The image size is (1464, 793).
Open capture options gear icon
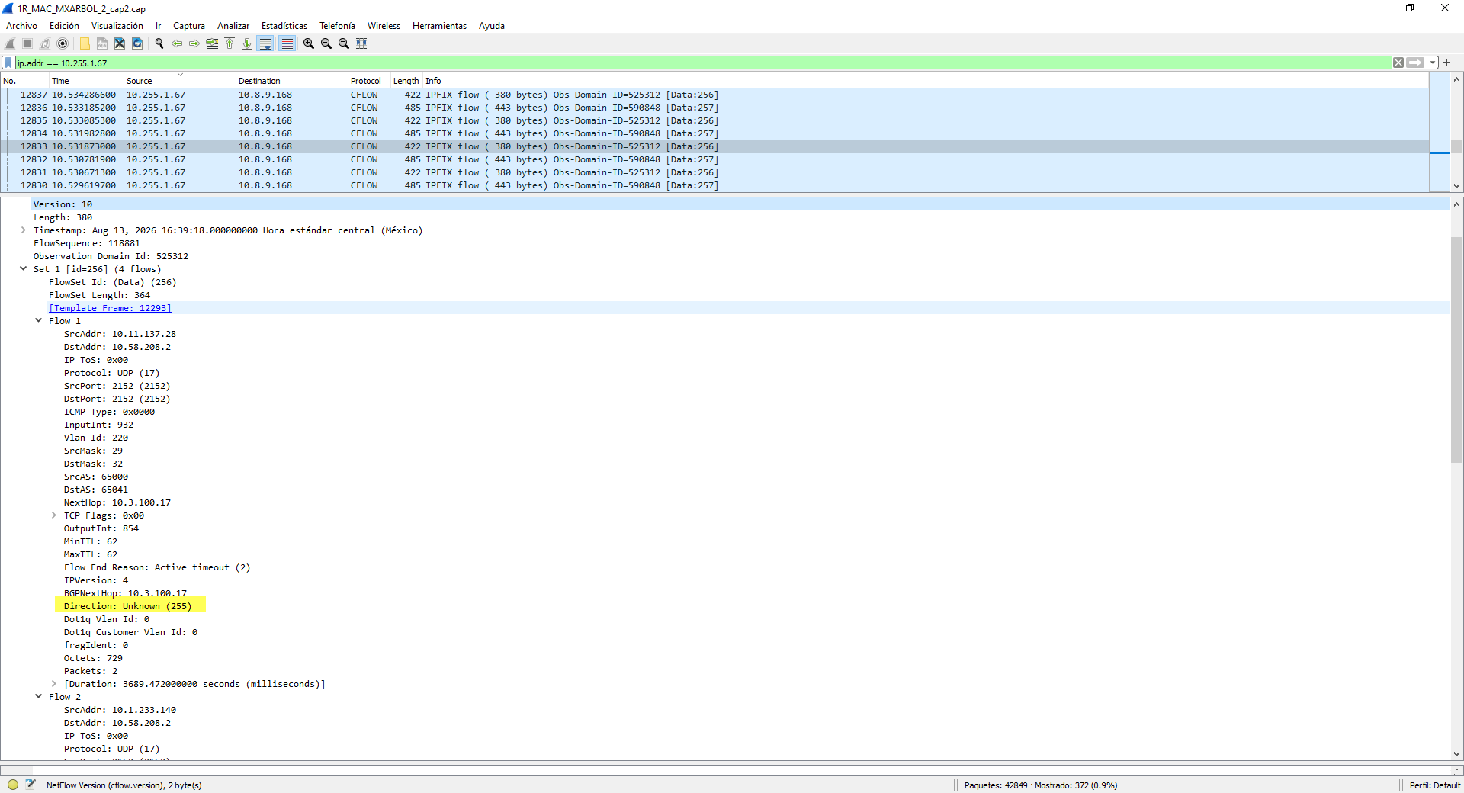(x=63, y=43)
